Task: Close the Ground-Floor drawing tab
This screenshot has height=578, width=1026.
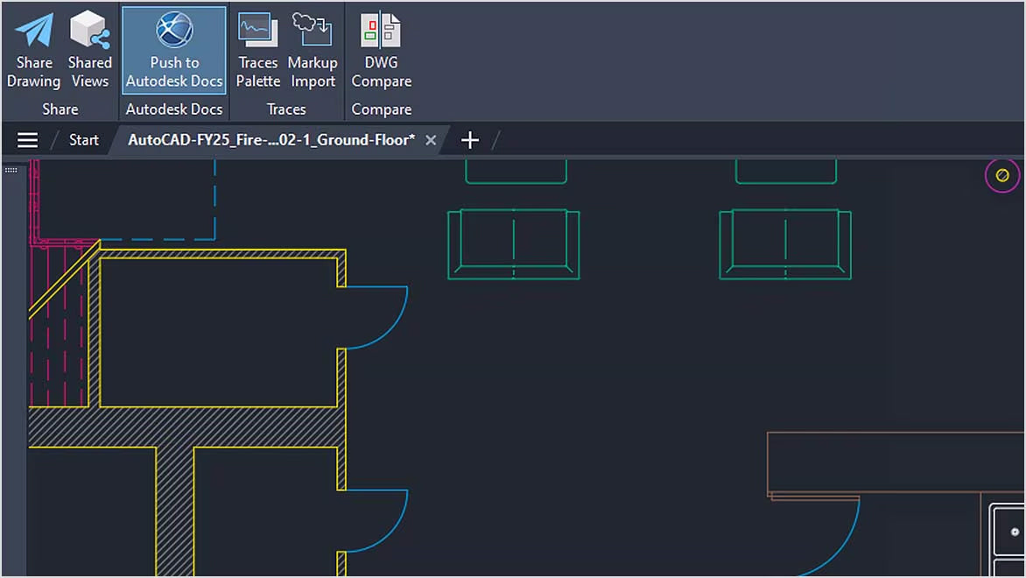Action: (431, 140)
